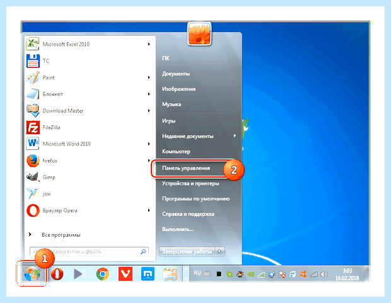
Task: Click the Avast antivirus tray icon
Action: coord(303,275)
